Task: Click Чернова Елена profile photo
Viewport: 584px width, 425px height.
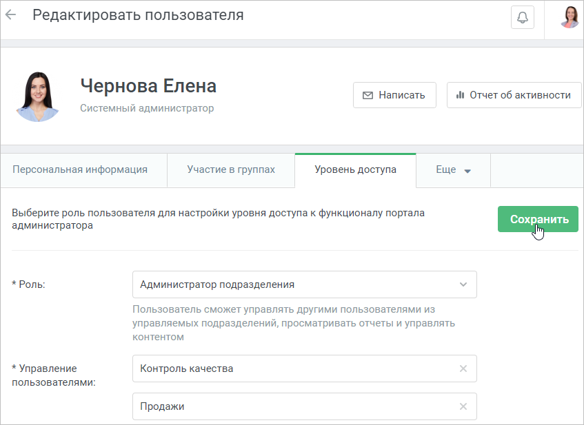Action: click(x=37, y=96)
